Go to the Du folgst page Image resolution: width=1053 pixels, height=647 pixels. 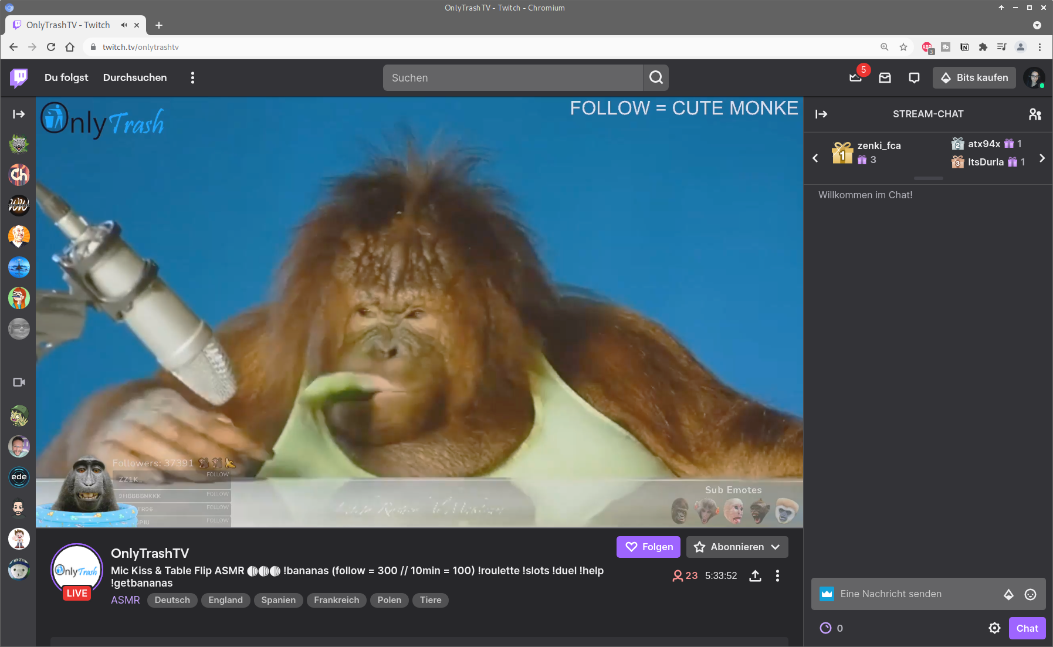click(x=66, y=77)
